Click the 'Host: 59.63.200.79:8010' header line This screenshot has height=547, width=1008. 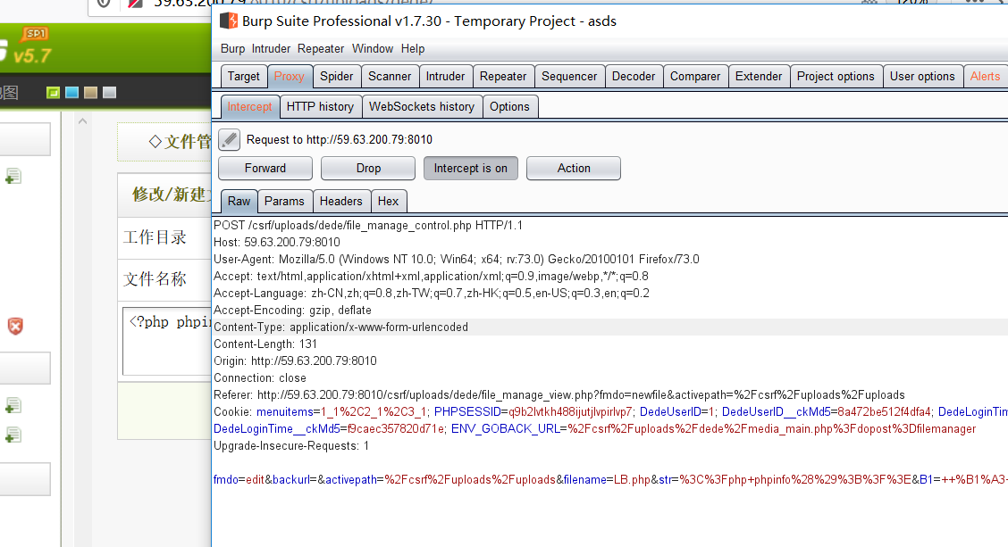pos(277,242)
